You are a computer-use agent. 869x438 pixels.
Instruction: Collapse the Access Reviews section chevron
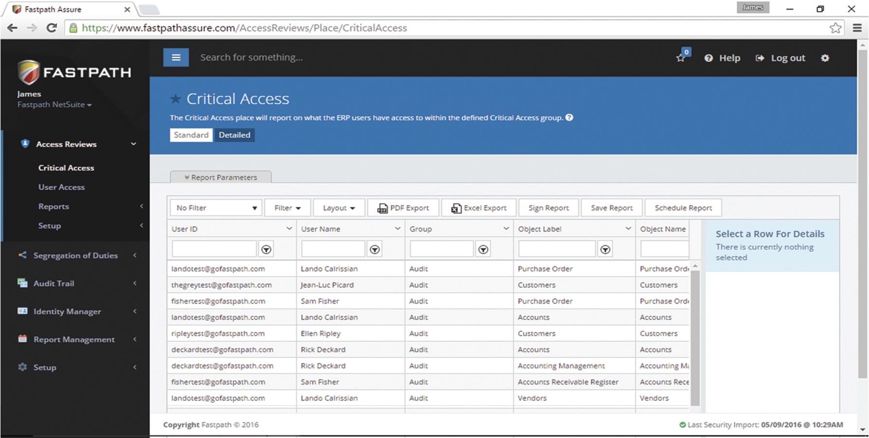pyautogui.click(x=133, y=144)
